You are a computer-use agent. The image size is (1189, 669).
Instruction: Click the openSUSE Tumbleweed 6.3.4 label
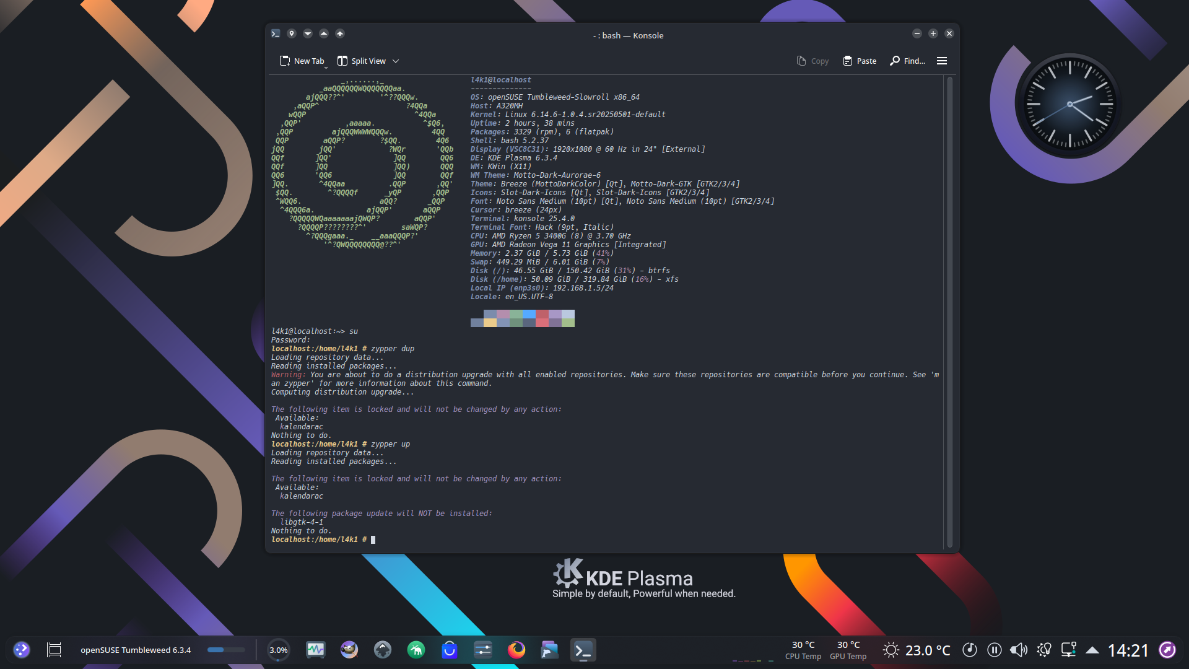click(x=136, y=650)
